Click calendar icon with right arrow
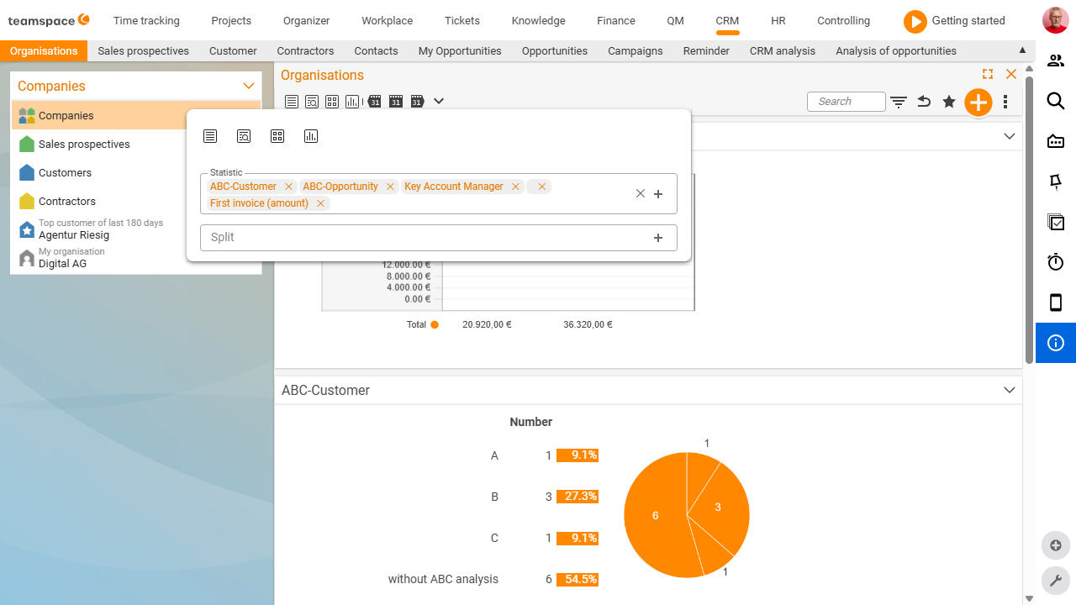Screen dimensions: 1076x605 417,102
